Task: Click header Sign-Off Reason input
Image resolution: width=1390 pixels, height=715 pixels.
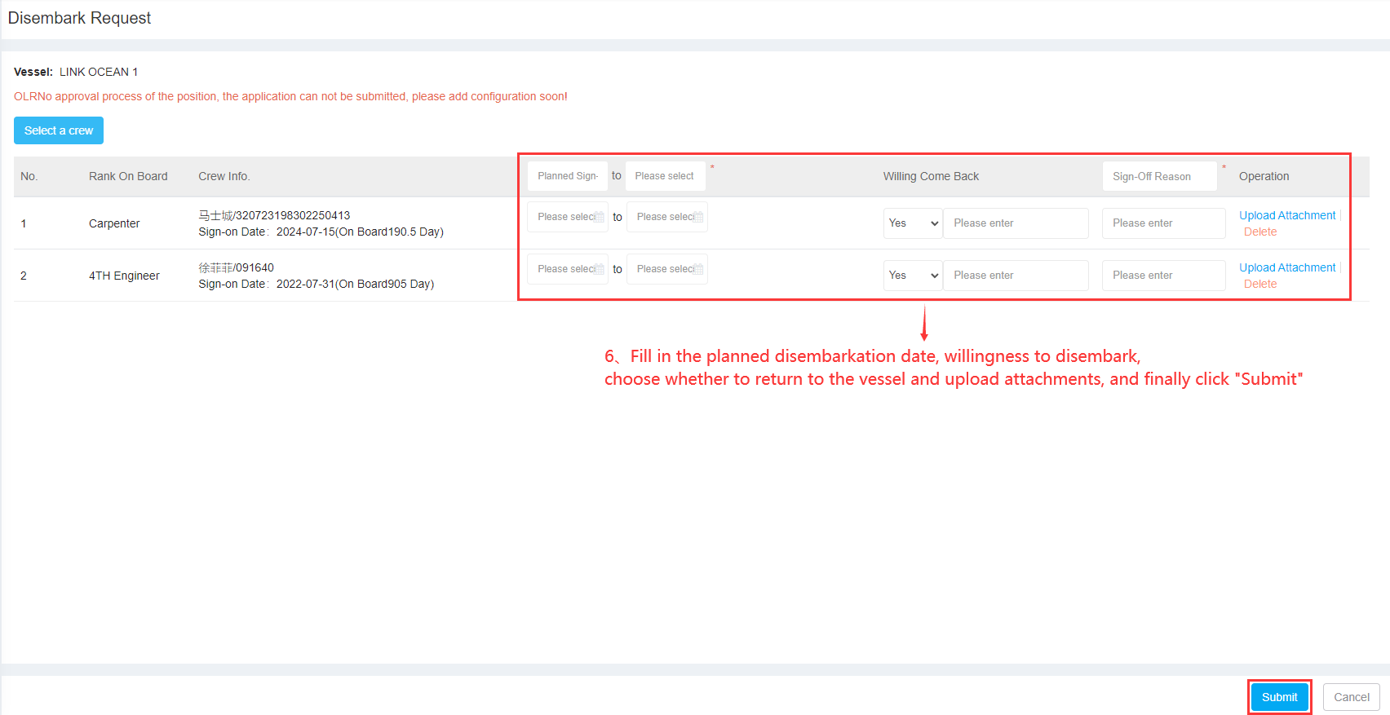Action: (1159, 176)
